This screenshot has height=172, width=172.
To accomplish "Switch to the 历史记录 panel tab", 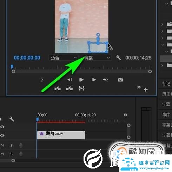I will pyautogui.click(x=167, y=94).
